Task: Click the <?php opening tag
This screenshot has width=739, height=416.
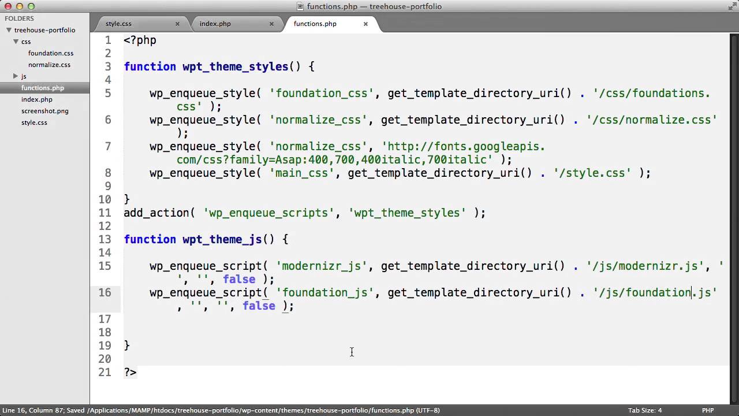Action: click(140, 40)
